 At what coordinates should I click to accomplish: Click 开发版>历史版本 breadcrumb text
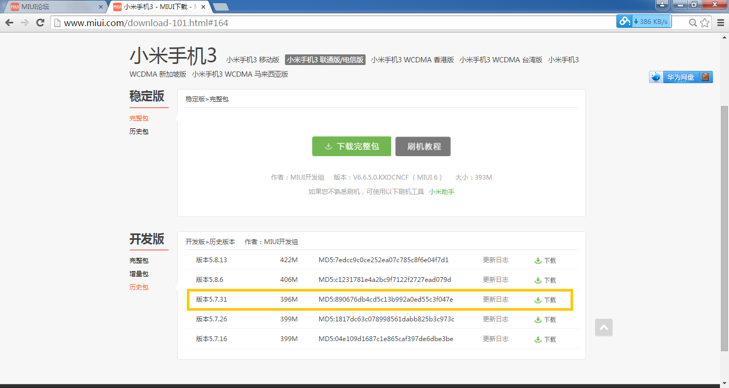point(210,241)
